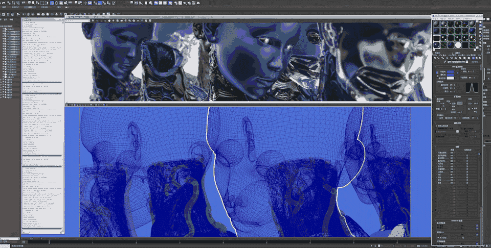
Task: Select the outlined active blue material slot
Action: 436,45
